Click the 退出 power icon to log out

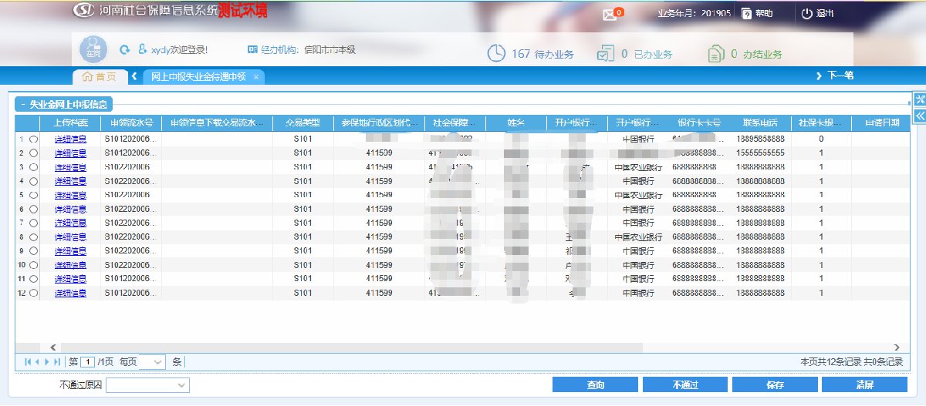point(807,14)
